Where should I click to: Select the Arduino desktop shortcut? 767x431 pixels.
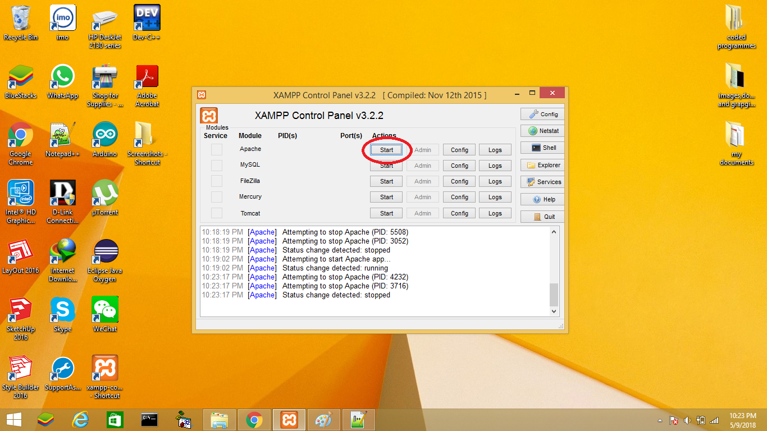point(105,139)
